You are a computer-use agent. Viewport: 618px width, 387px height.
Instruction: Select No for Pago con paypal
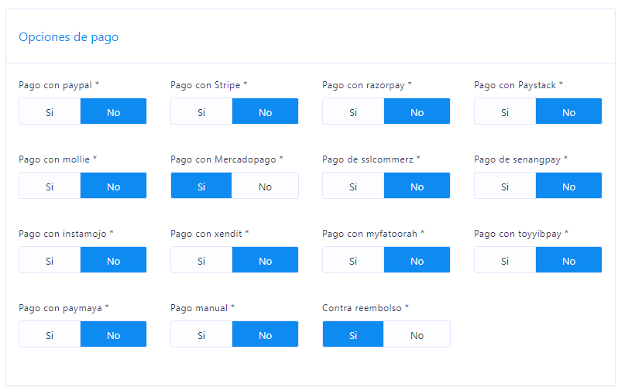coord(114,111)
